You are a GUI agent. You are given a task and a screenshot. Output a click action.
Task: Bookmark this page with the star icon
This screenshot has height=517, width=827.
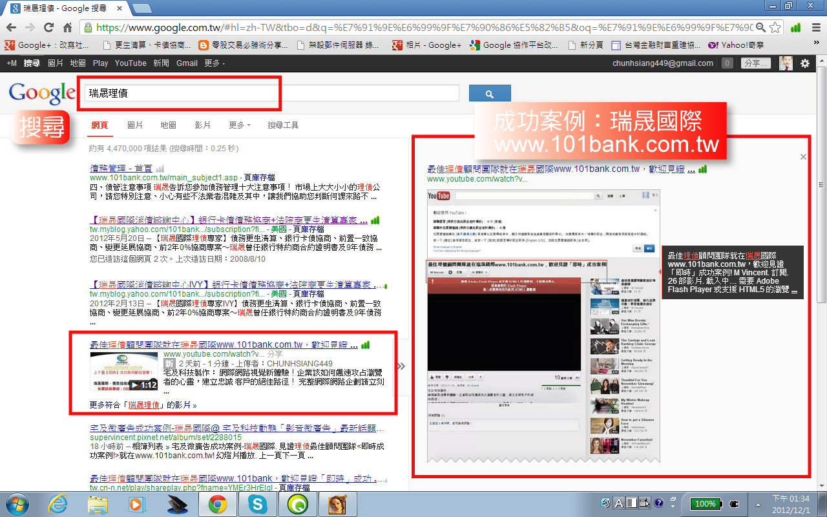(x=775, y=28)
